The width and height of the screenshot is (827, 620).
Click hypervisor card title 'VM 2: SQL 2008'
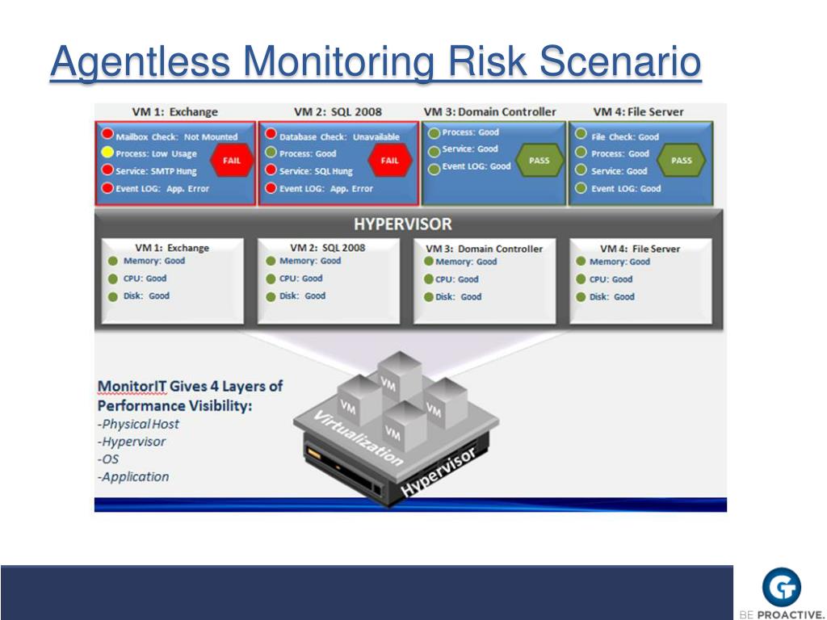click(x=328, y=248)
